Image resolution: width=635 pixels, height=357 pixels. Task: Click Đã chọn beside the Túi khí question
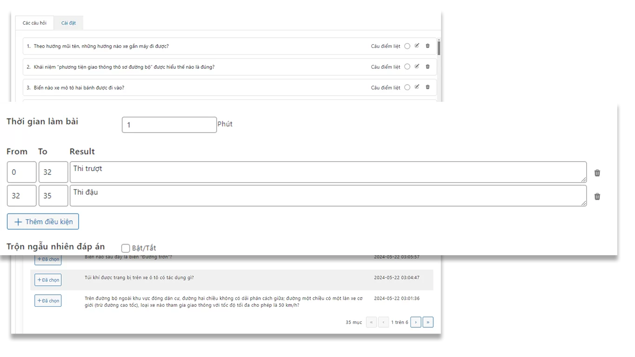48,280
